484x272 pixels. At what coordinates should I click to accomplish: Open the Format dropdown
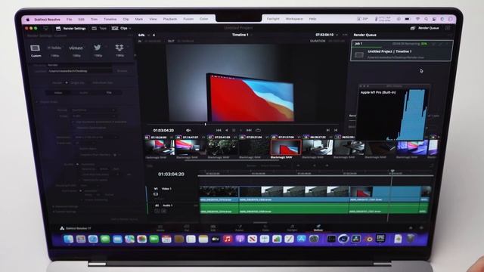click(x=93, y=110)
